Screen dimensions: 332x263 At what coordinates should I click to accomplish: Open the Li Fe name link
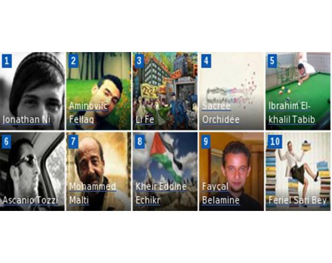[145, 120]
